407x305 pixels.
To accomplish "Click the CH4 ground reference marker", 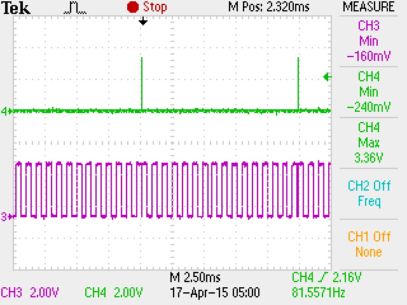I will 6,112.
